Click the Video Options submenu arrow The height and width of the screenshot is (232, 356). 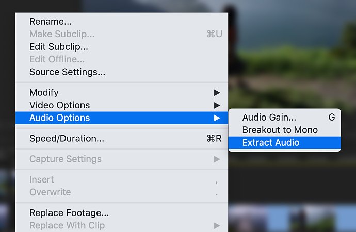(217, 105)
